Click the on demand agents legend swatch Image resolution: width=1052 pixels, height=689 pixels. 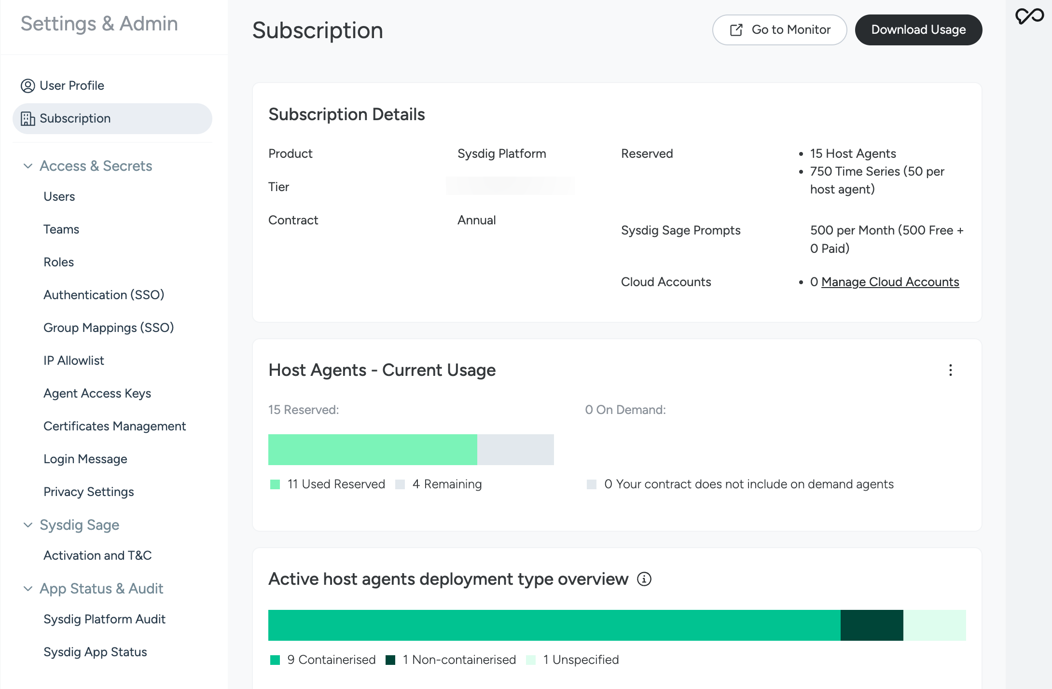[x=592, y=484]
